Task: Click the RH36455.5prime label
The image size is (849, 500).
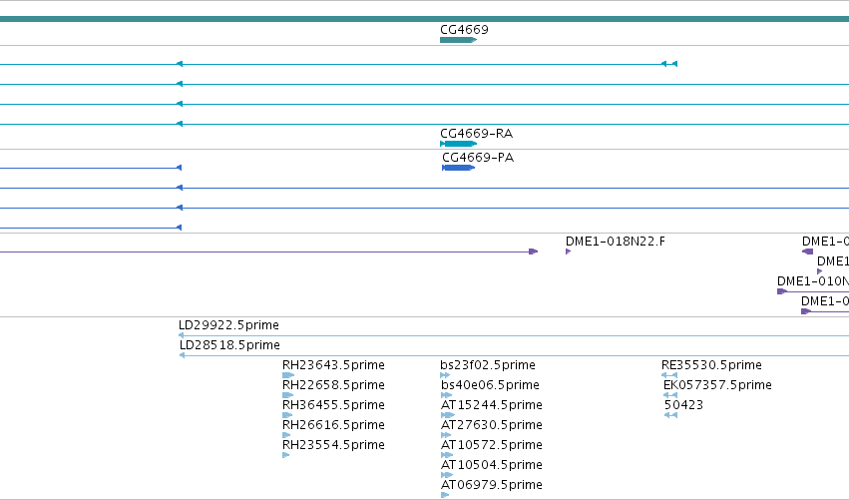Action: 333,404
